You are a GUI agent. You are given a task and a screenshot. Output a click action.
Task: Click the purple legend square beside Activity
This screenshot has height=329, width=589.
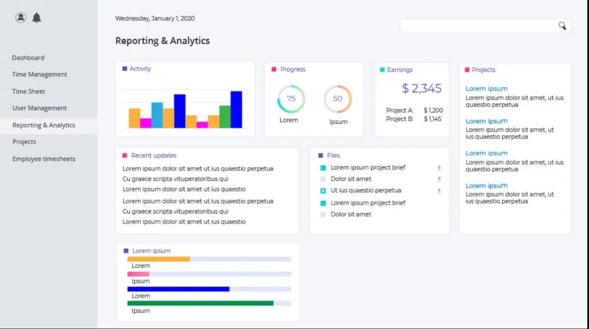(124, 68)
